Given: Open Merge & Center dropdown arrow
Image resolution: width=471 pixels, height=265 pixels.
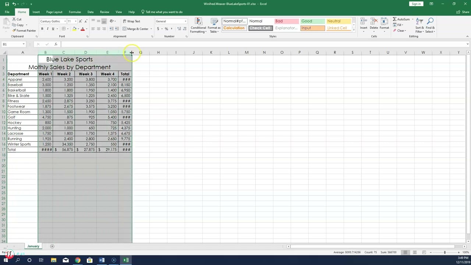Looking at the screenshot, I should 151,29.
